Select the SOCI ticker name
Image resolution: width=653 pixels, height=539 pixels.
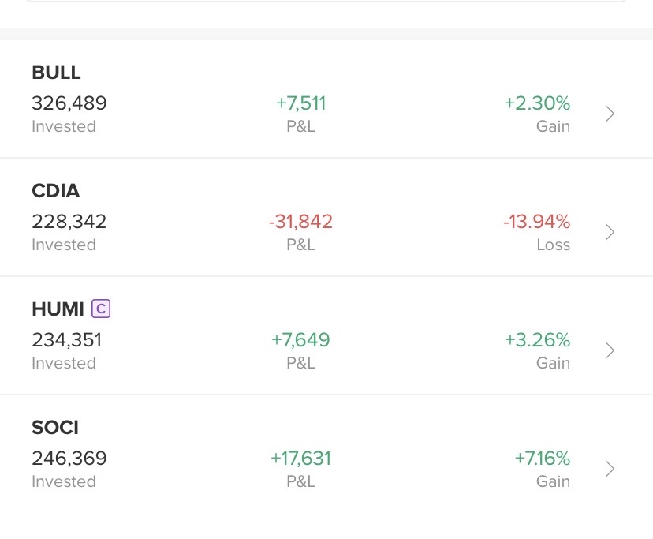pyautogui.click(x=55, y=428)
